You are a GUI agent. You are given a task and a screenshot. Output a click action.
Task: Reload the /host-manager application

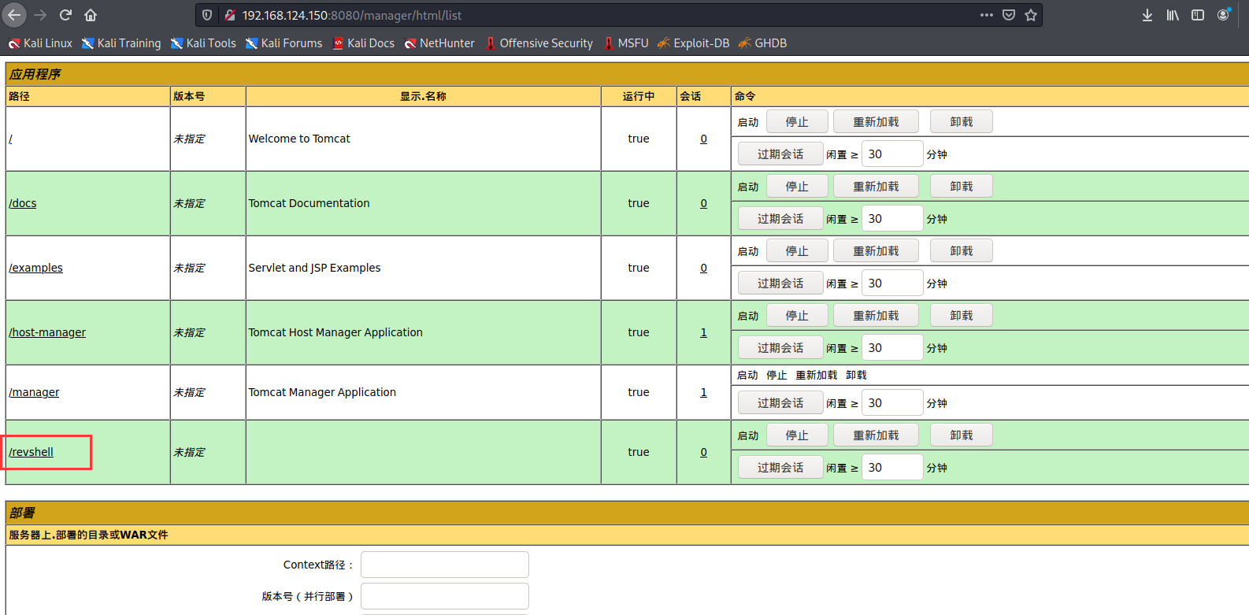point(876,316)
